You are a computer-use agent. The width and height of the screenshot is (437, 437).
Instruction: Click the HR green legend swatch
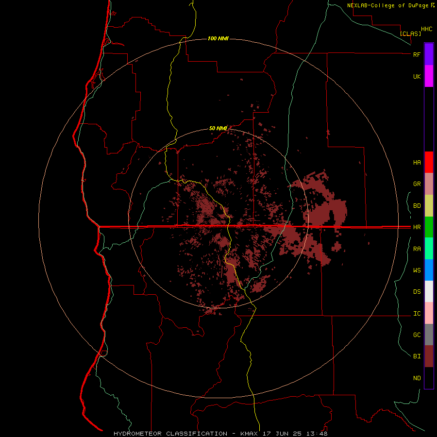429,227
